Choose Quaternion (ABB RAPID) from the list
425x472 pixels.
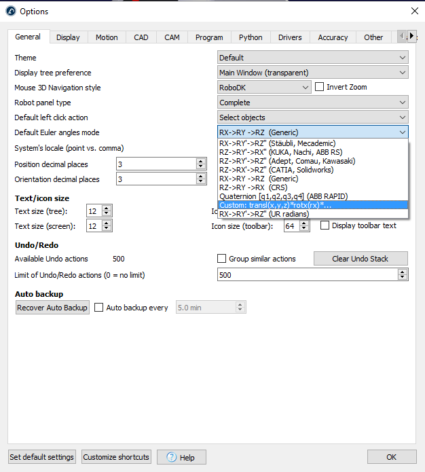click(x=283, y=196)
